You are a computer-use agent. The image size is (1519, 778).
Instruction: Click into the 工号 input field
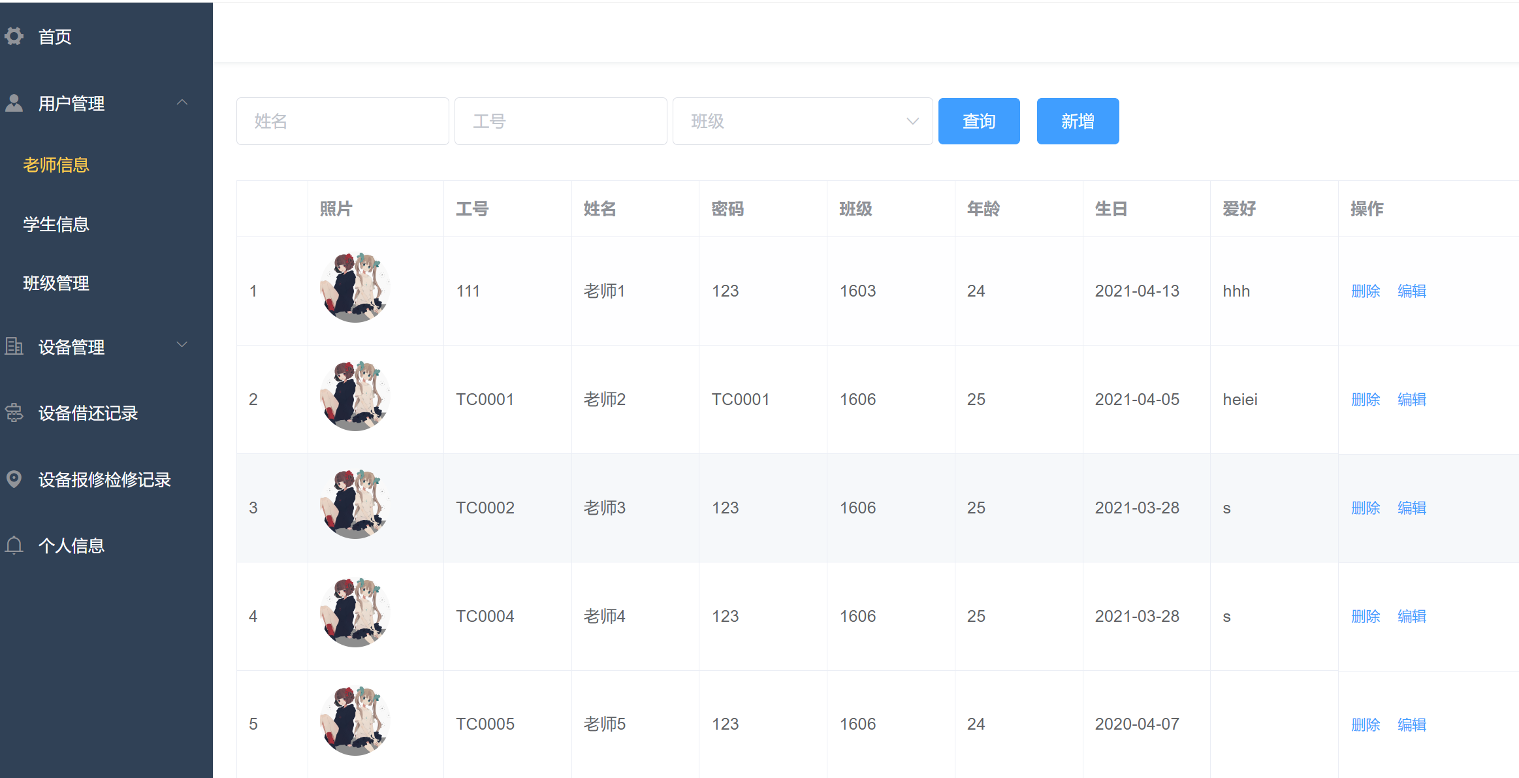[x=560, y=122]
